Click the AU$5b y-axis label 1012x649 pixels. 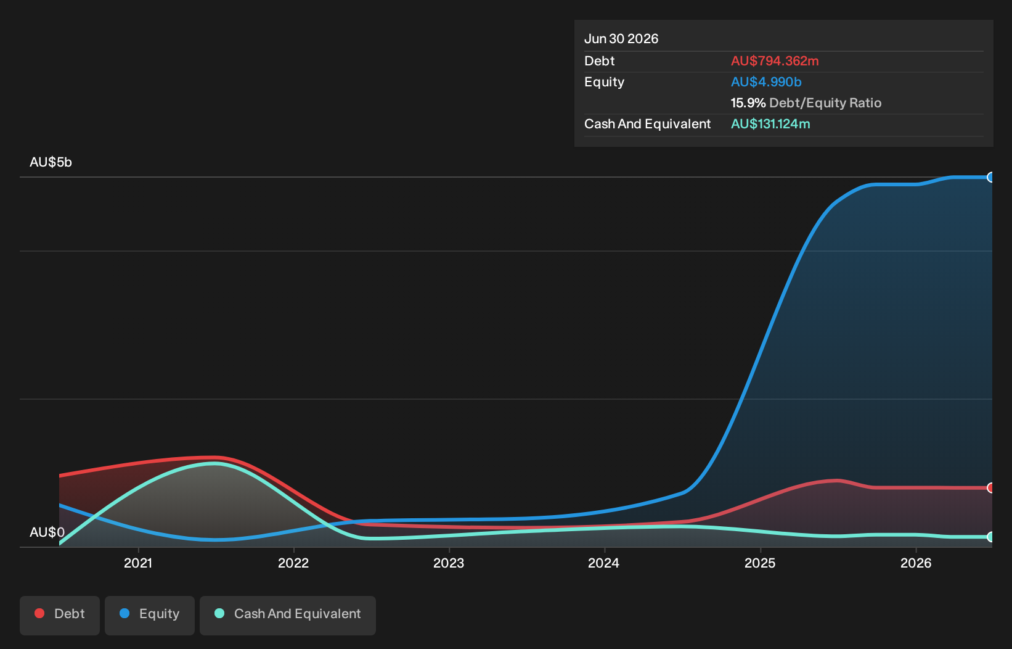point(51,162)
